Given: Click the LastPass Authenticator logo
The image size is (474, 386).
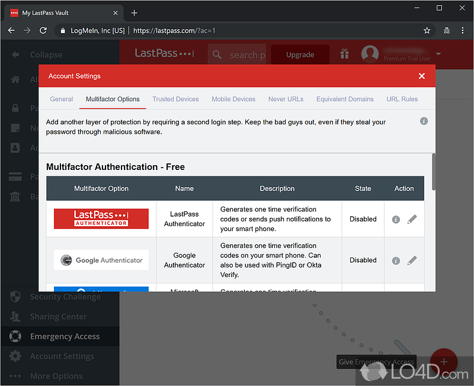Looking at the screenshot, I should click(x=101, y=218).
